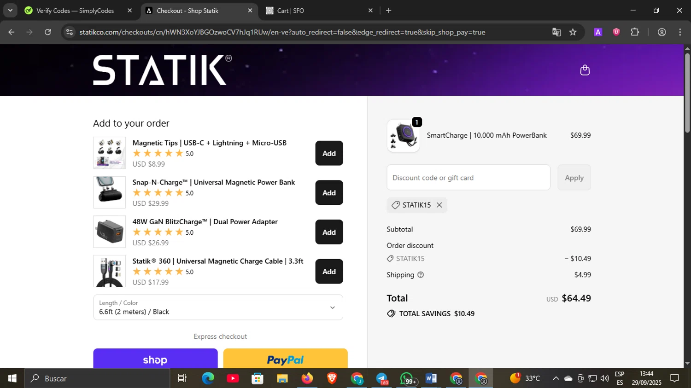
Task: Click the ESP language indicator
Action: click(620, 374)
